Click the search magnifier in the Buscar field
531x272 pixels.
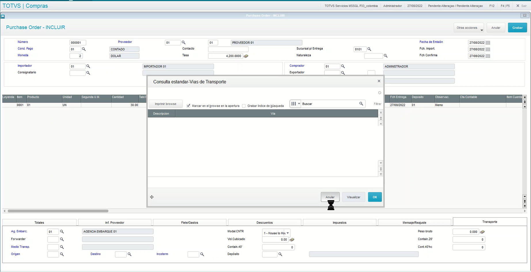[x=361, y=104]
